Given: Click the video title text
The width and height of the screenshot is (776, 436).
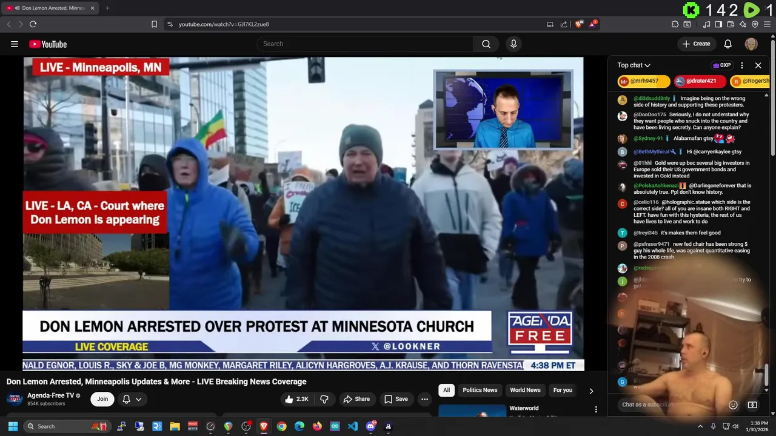Looking at the screenshot, I should click(x=156, y=381).
